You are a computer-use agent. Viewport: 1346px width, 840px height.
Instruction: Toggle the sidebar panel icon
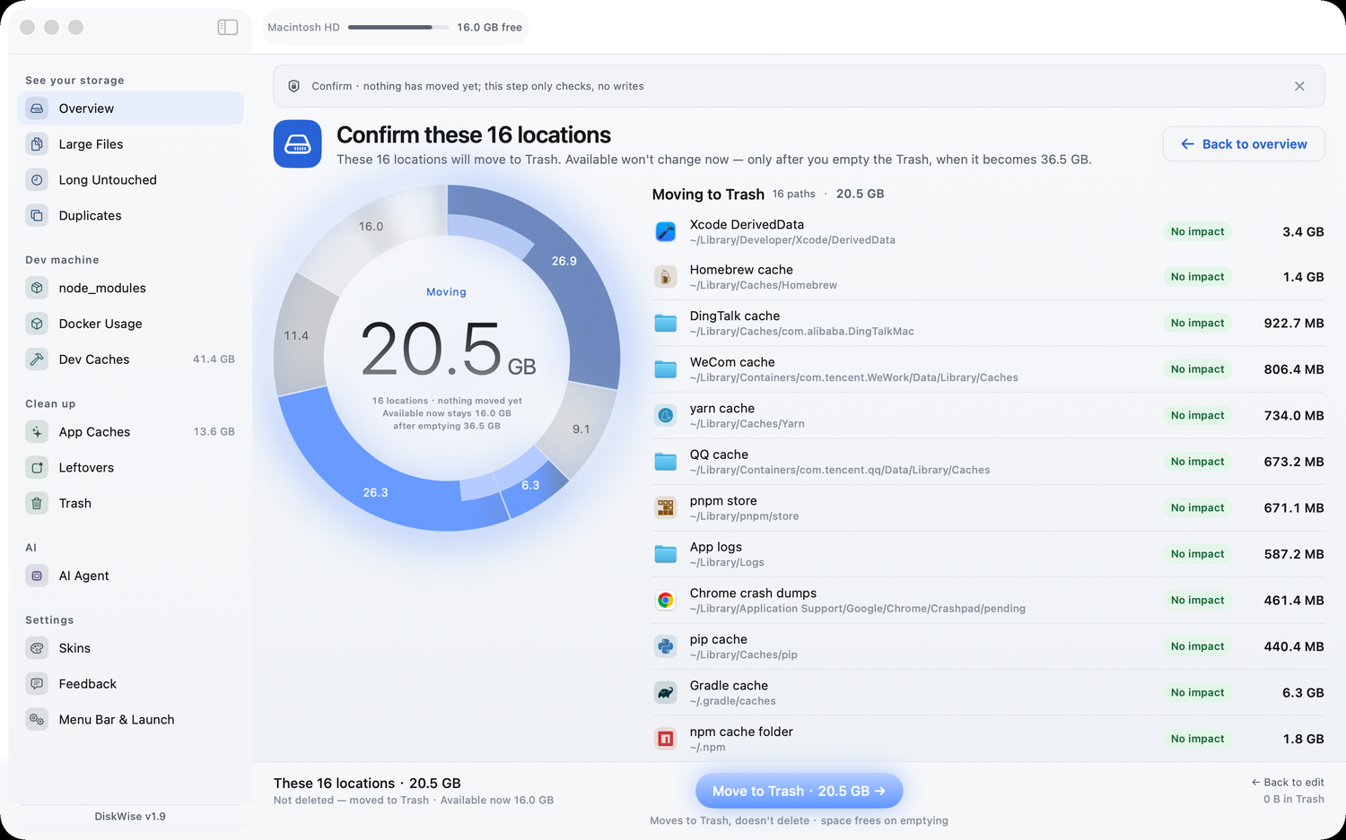tap(228, 27)
